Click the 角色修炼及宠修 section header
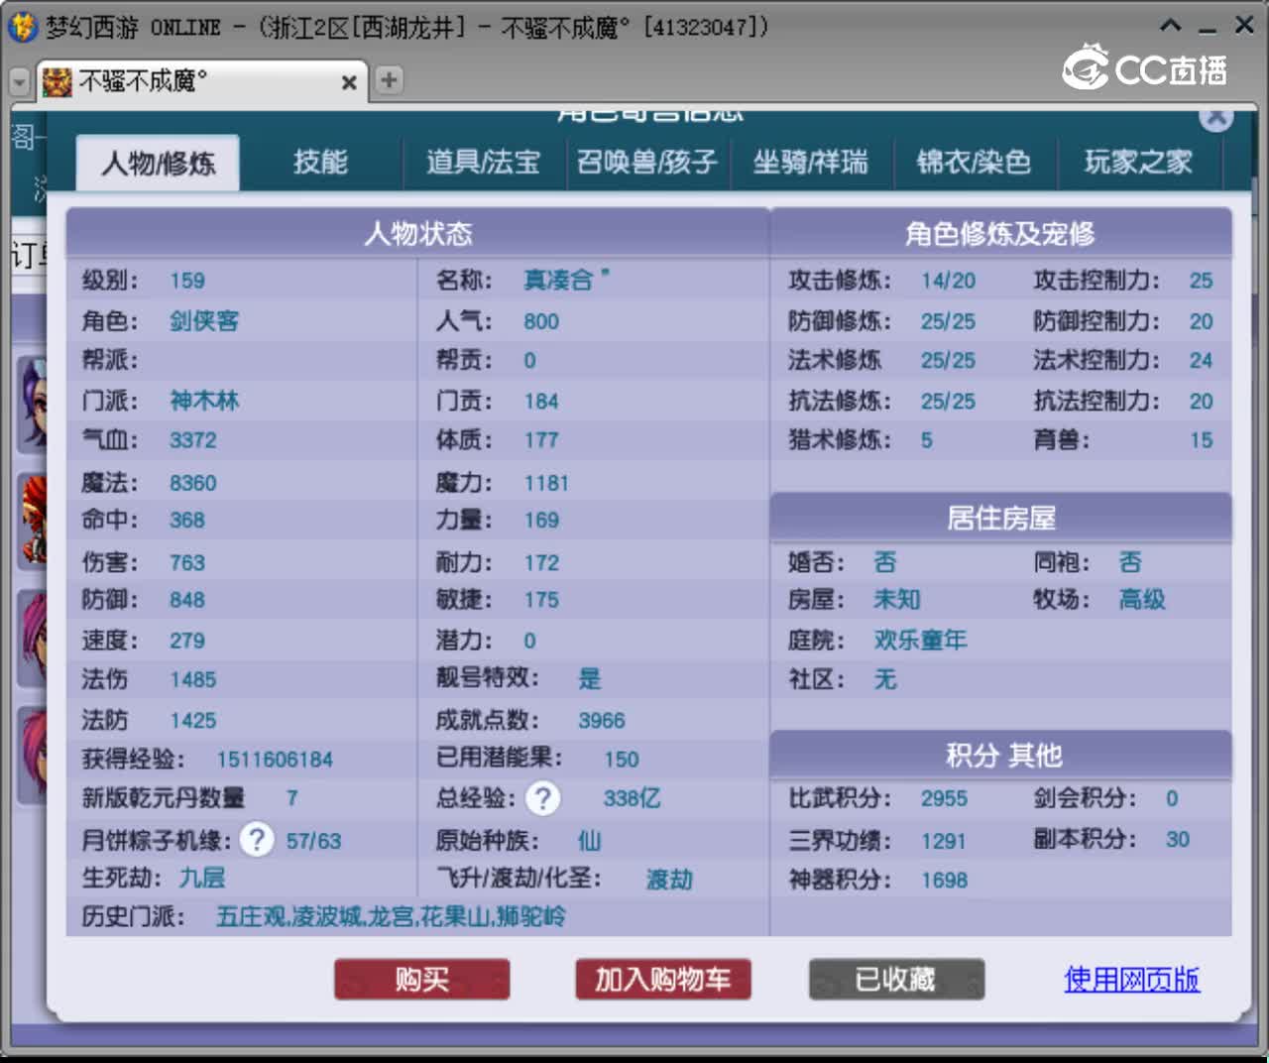This screenshot has height=1063, width=1269. click(x=1000, y=233)
